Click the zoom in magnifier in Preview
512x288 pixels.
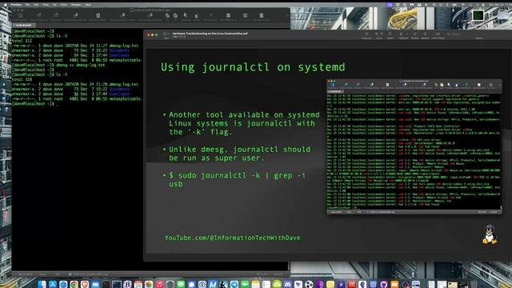[x=382, y=34]
